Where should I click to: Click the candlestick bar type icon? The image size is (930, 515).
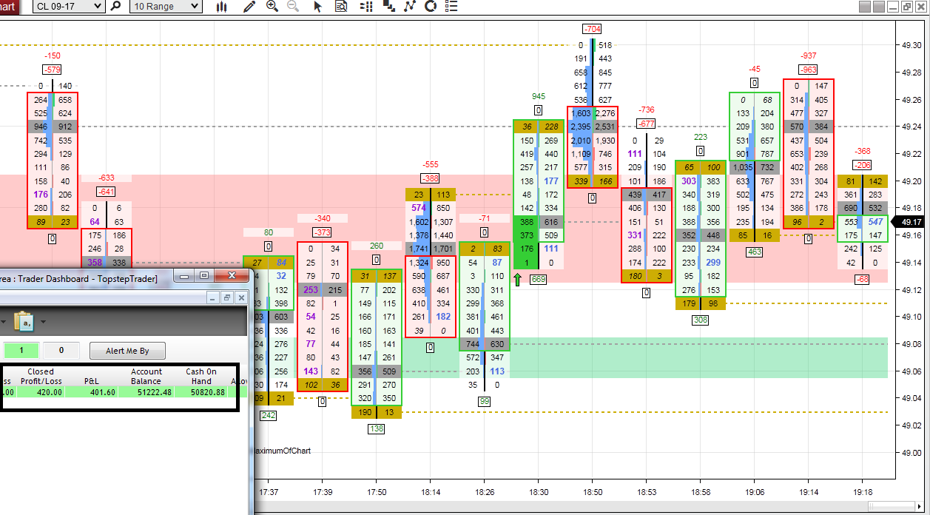click(x=222, y=6)
